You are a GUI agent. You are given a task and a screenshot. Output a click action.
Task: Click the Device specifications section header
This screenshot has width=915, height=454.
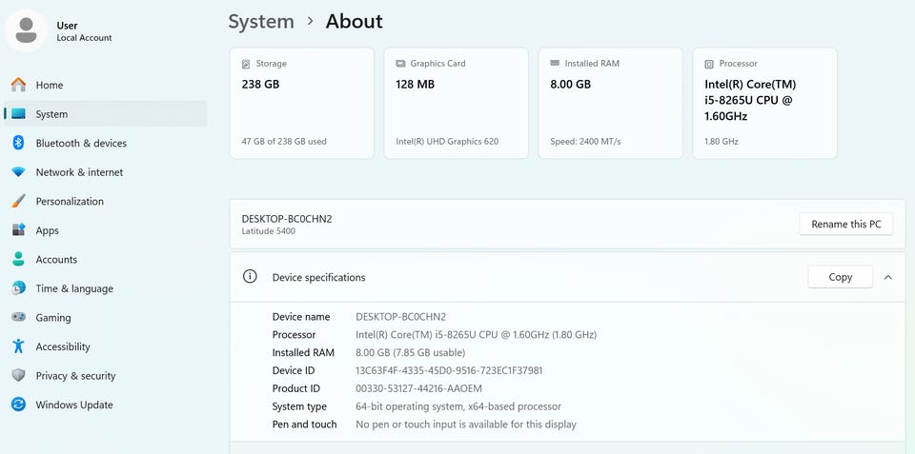pyautogui.click(x=318, y=277)
